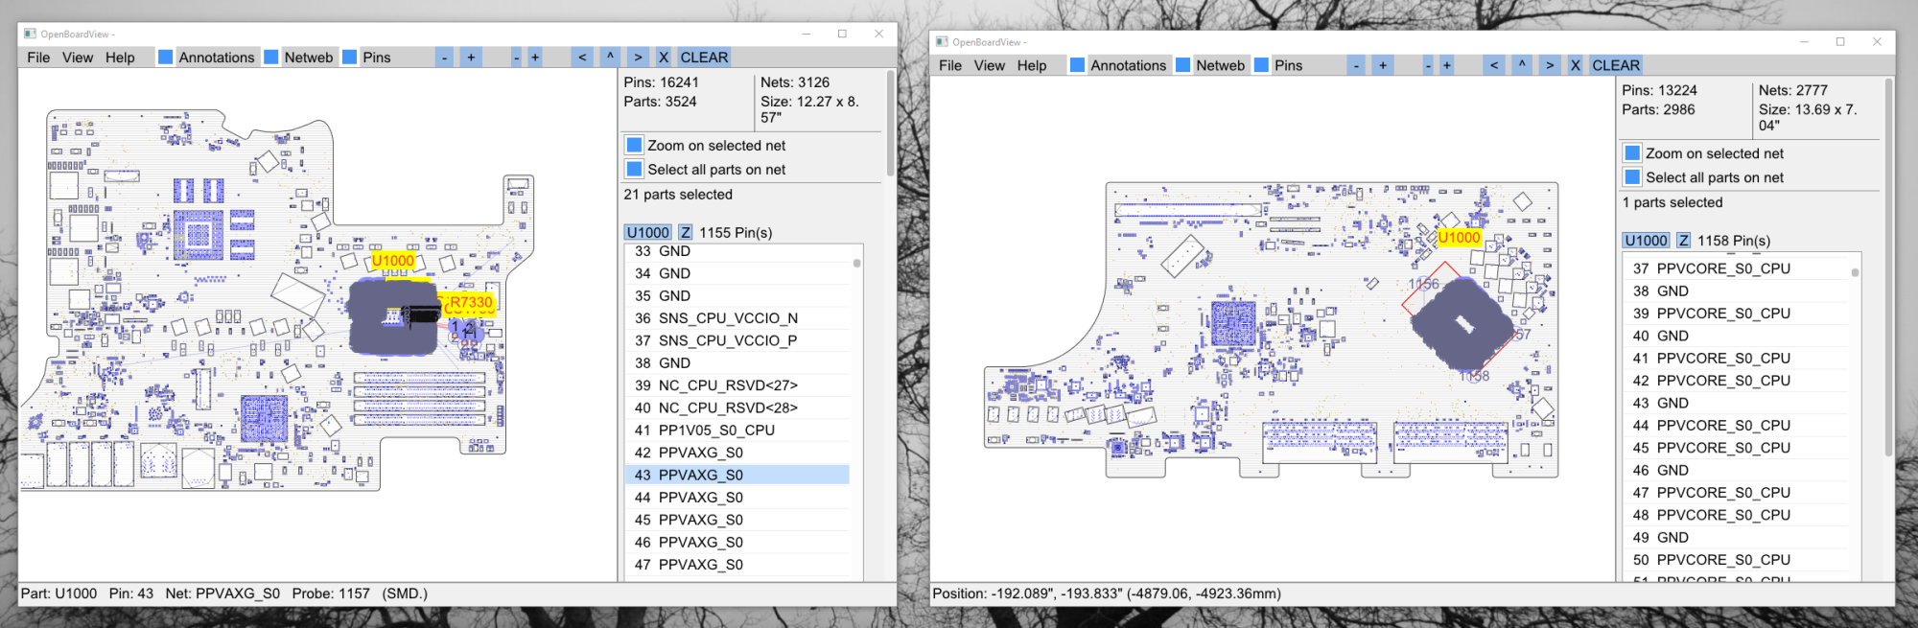The width and height of the screenshot is (1918, 628).
Task: Click the leftmost '+' toolbar button in left window
Action: coord(471,58)
